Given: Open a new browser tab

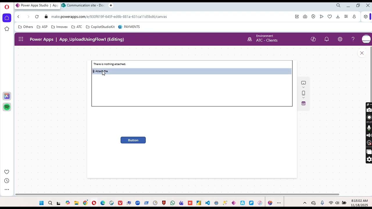Looking at the screenshot, I should pos(111,5).
